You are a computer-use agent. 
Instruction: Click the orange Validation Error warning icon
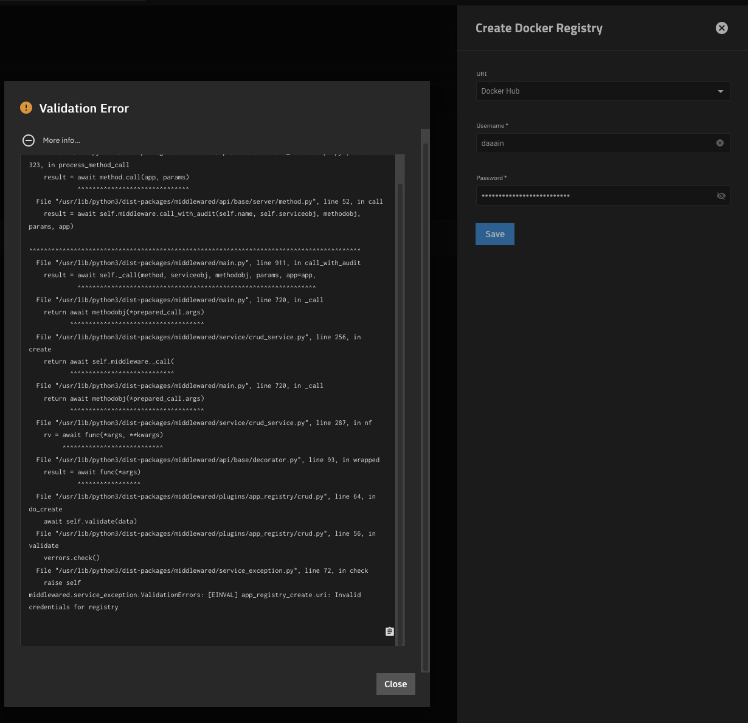(x=26, y=108)
